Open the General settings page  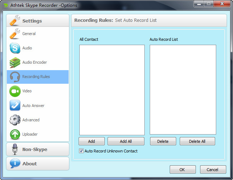coord(38,34)
